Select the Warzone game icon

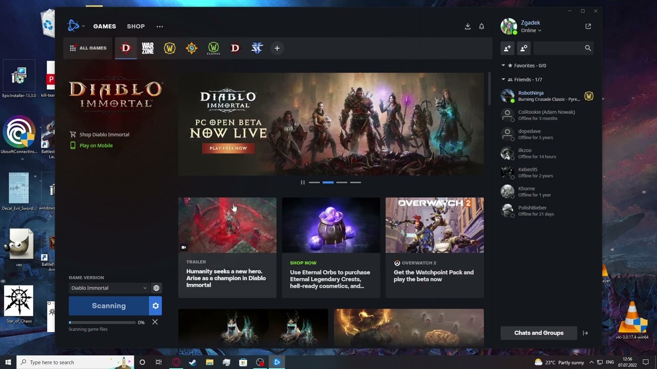tap(148, 48)
